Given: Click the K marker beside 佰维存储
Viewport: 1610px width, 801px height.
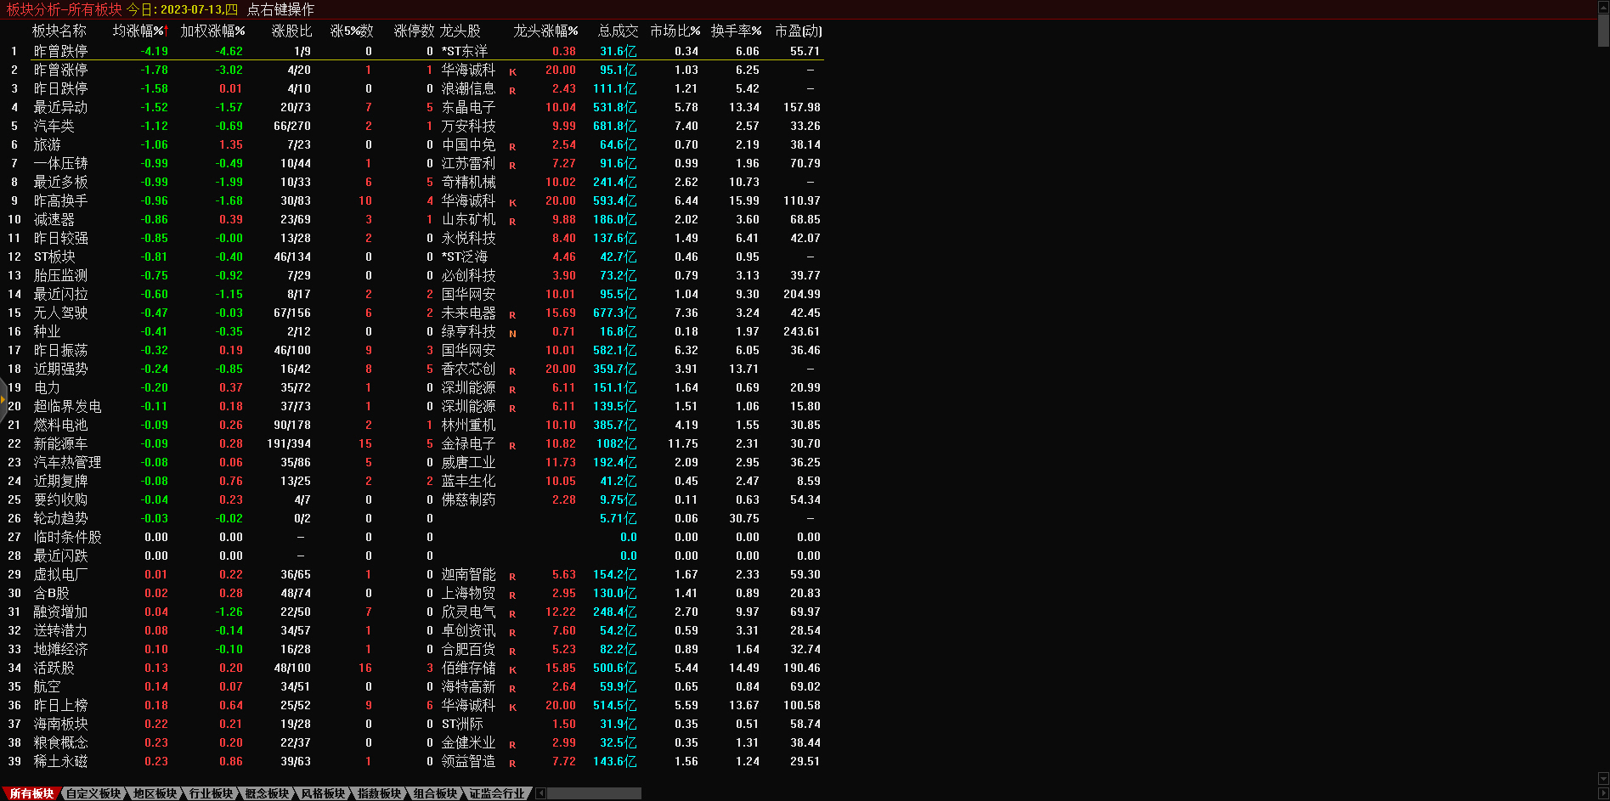Looking at the screenshot, I should [512, 669].
